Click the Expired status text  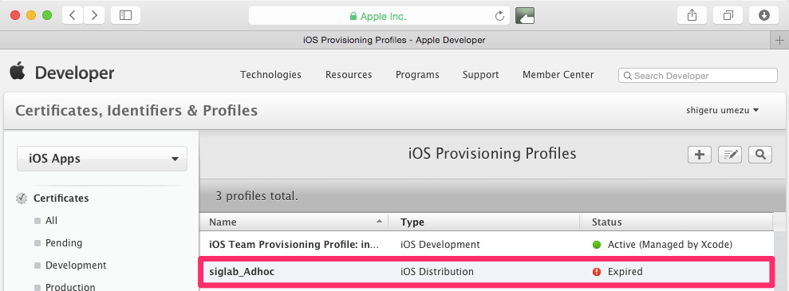coord(625,272)
